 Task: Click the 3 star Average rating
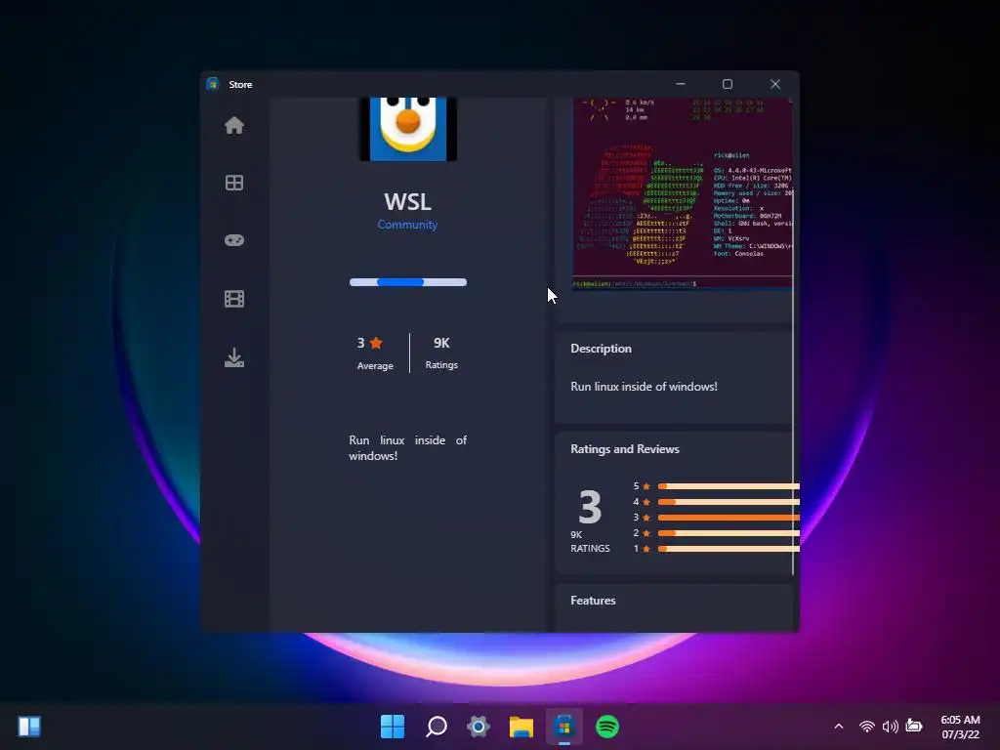pyautogui.click(x=374, y=353)
